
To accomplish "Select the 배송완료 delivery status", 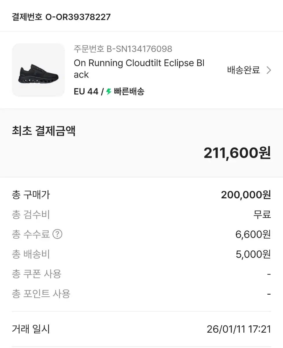I will 243,70.
